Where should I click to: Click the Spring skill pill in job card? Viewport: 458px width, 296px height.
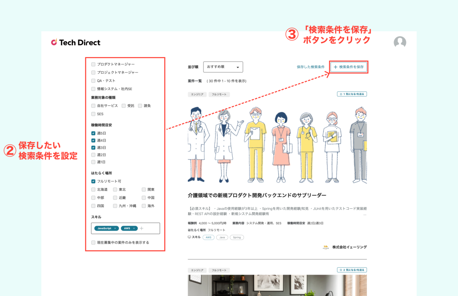[237, 238]
